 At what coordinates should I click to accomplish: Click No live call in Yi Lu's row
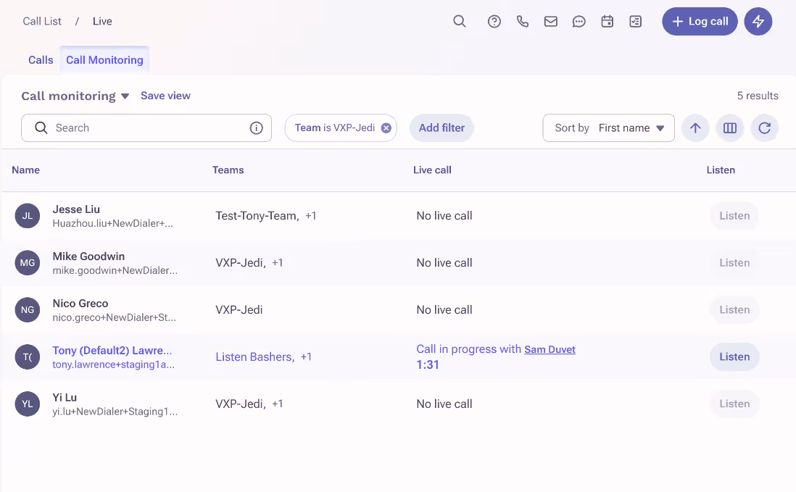(x=444, y=404)
